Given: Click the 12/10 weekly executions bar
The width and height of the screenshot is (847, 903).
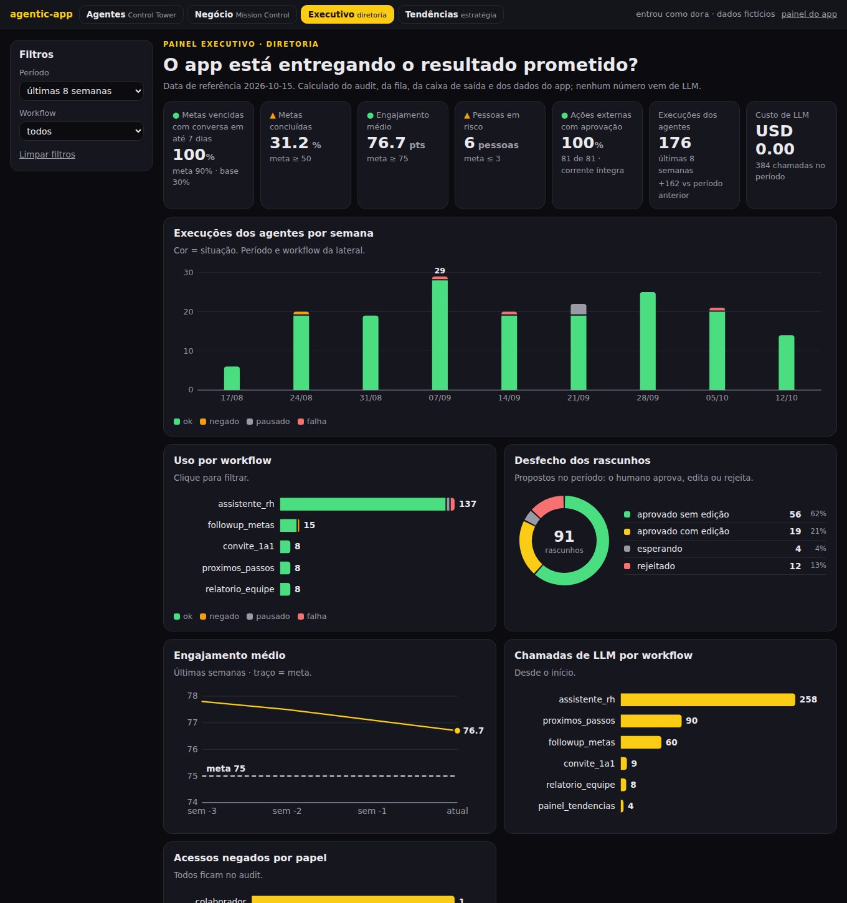Looking at the screenshot, I should tap(787, 362).
